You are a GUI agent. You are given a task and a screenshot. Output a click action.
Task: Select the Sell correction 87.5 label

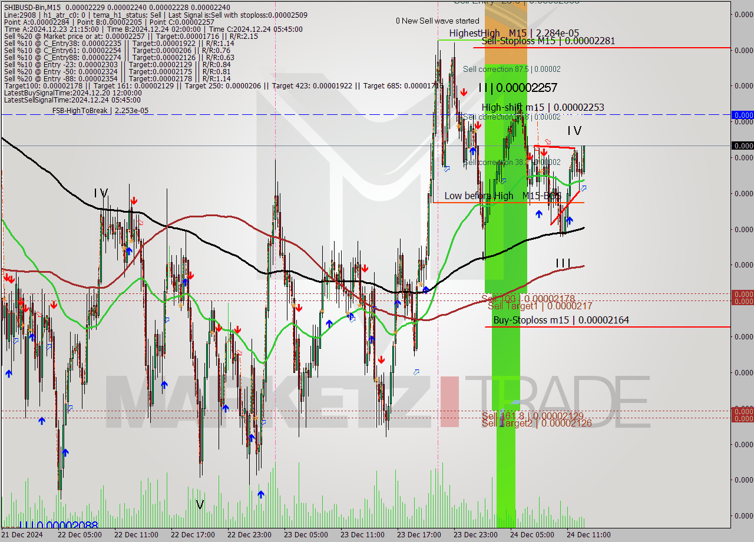[x=511, y=69]
